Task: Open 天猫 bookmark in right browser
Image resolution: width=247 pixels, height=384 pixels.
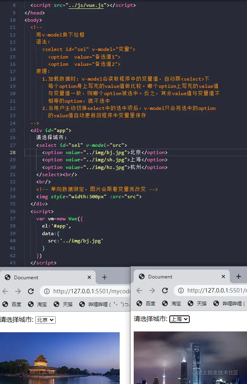Action: tap(197, 303)
